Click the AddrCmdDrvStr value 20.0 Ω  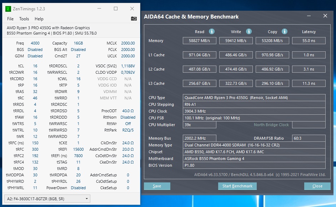pos(128,150)
